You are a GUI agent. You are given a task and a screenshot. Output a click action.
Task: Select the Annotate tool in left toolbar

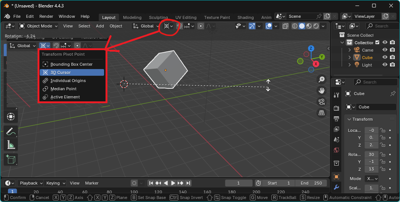pyautogui.click(x=11, y=131)
